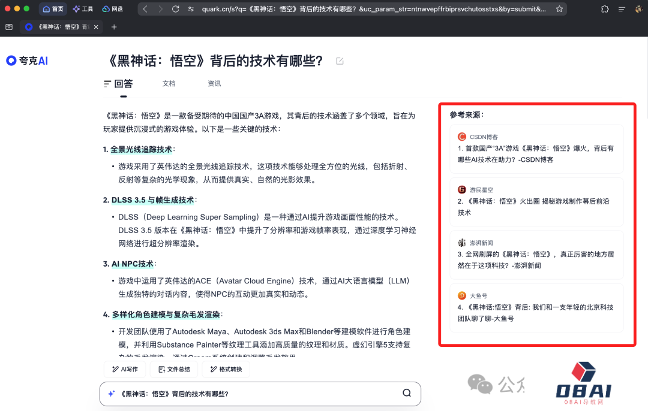Viewport: 648px width, 411px height.
Task: Open the site settings icon in address bar
Action: click(x=191, y=9)
